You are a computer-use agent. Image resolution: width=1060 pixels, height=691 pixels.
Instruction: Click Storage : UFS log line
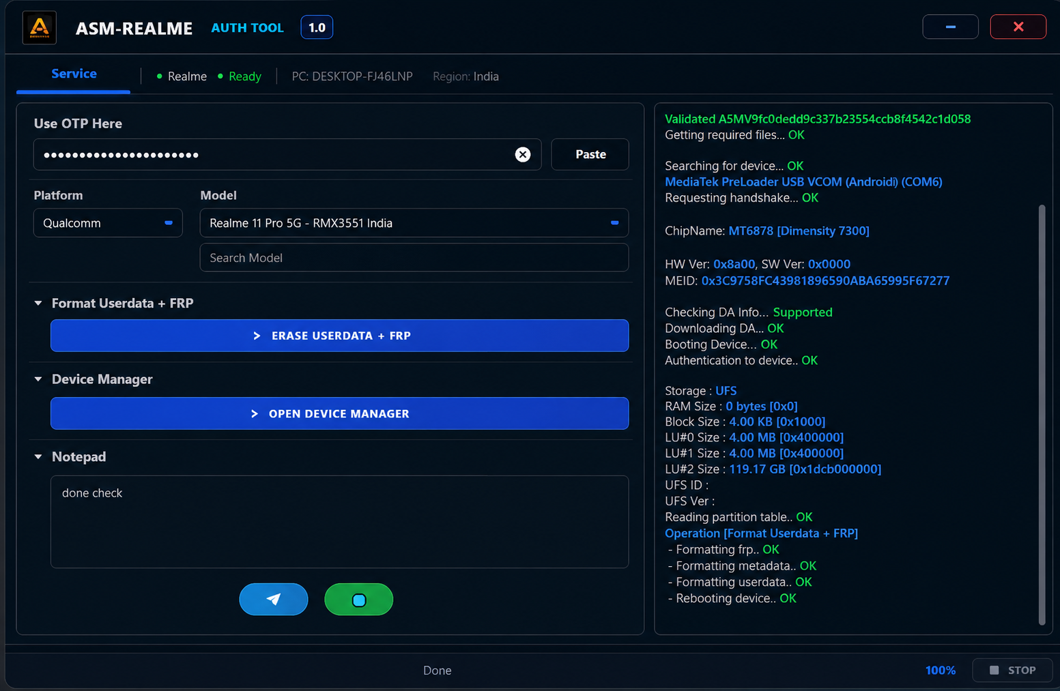click(x=701, y=391)
